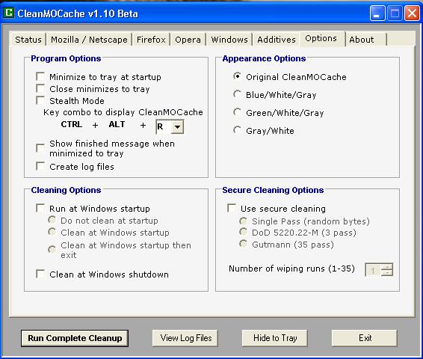
Task: Click Run Complete Cleanup button
Action: tap(75, 338)
